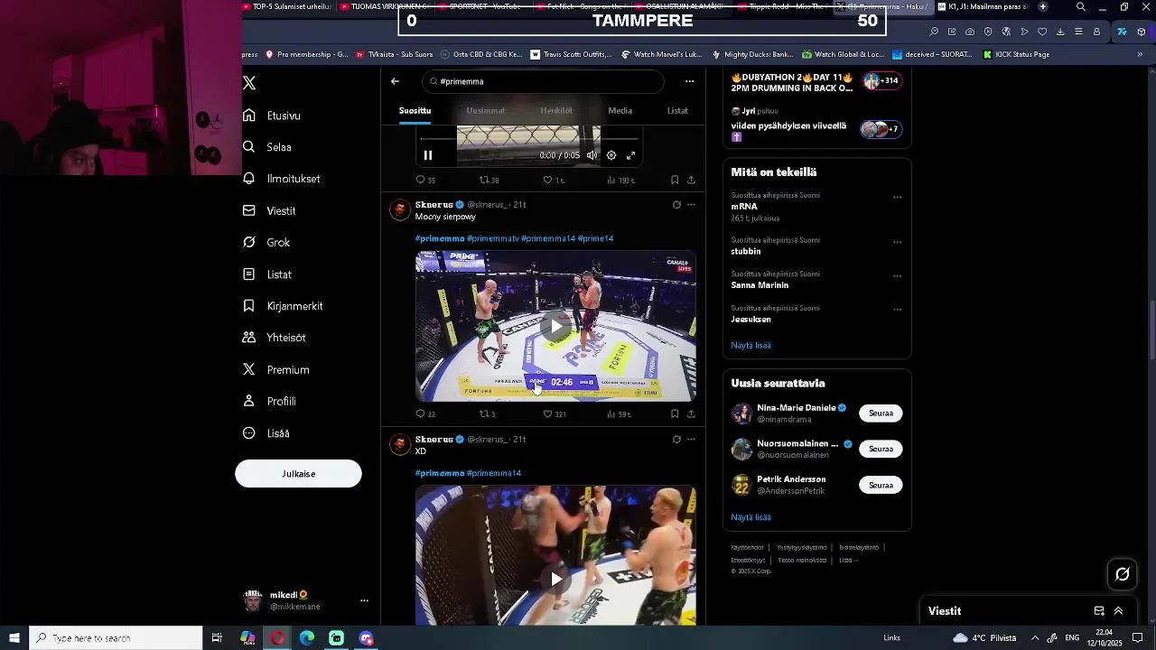
Task: Follow Petrik Andersson
Action: [881, 485]
